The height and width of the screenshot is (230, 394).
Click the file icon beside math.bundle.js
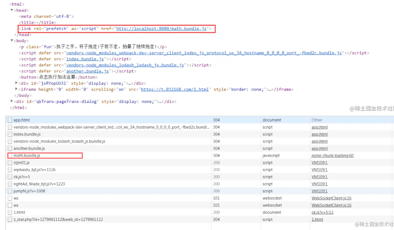coord(10,155)
